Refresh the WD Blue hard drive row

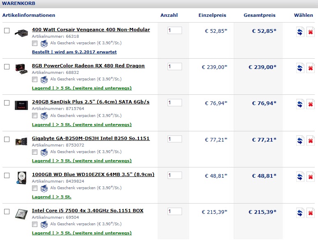[x=300, y=176]
